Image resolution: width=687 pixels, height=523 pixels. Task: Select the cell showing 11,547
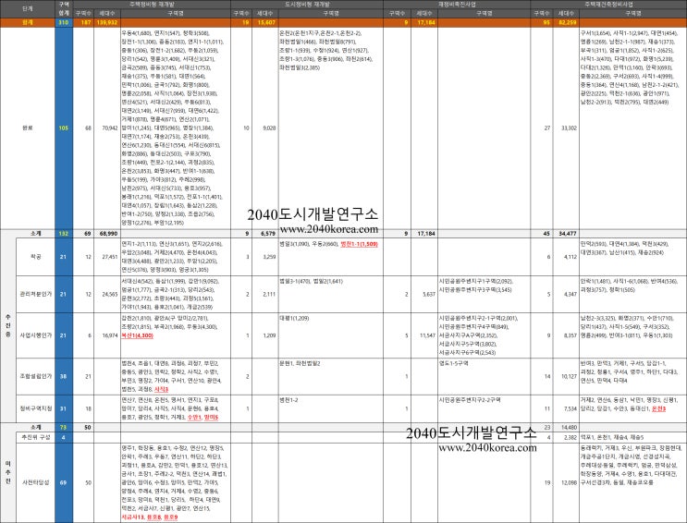[424, 335]
